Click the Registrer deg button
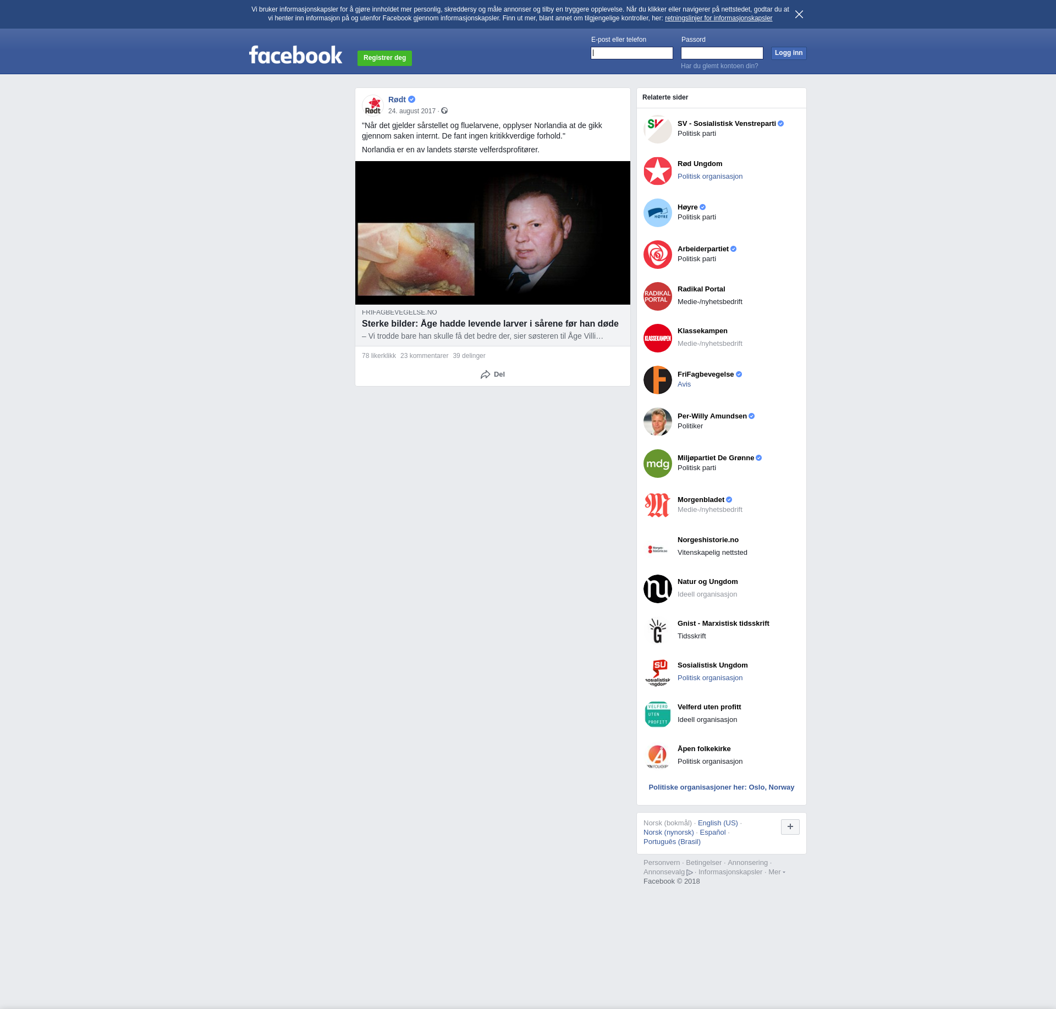Image resolution: width=1056 pixels, height=1009 pixels. coord(384,58)
